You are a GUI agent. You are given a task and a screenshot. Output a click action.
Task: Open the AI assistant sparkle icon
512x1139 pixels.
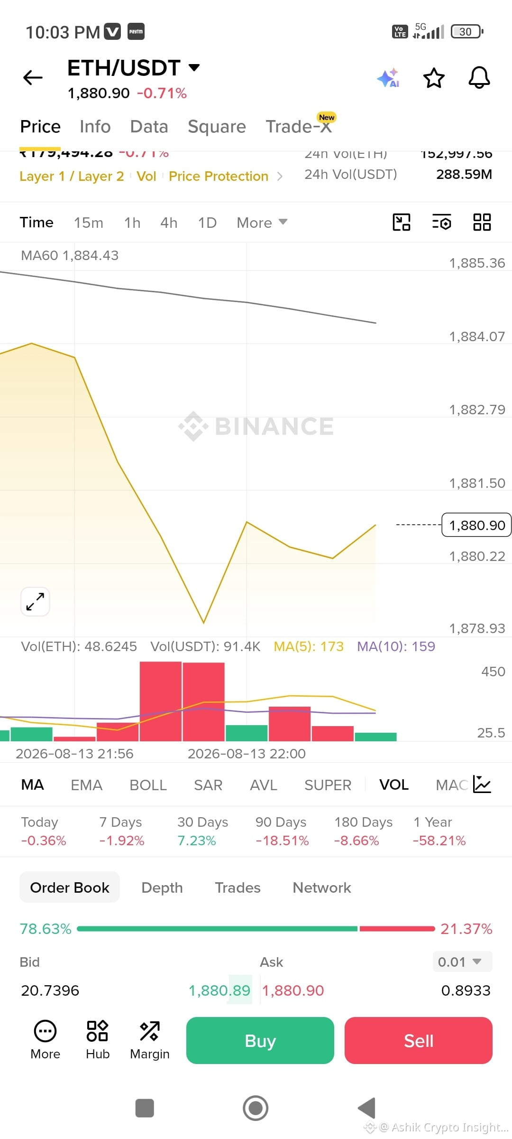coord(388,78)
